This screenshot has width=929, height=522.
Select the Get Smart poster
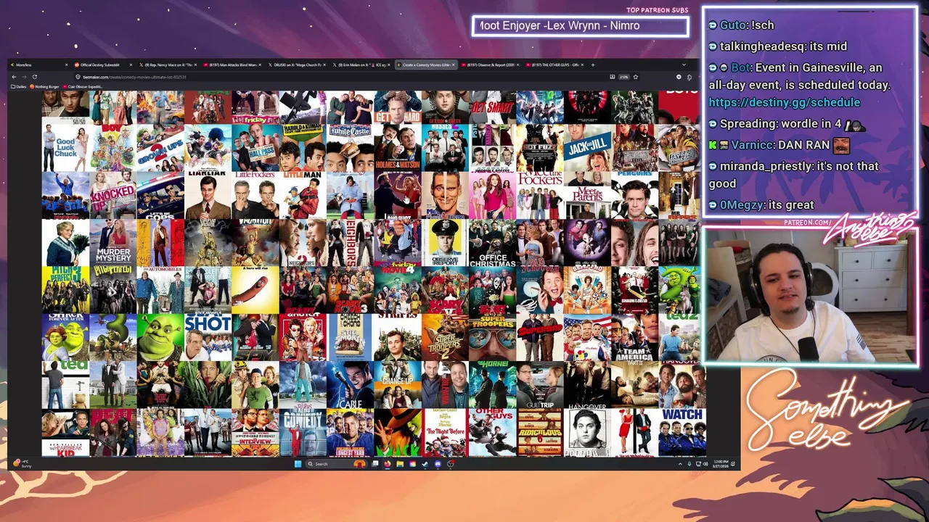tap(493, 107)
